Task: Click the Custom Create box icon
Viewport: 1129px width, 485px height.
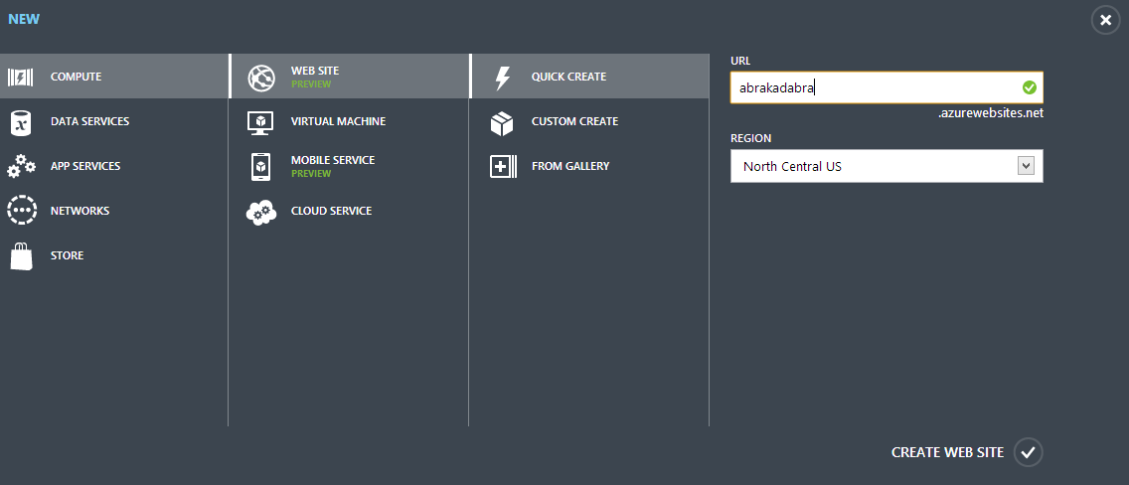Action: pyautogui.click(x=502, y=123)
